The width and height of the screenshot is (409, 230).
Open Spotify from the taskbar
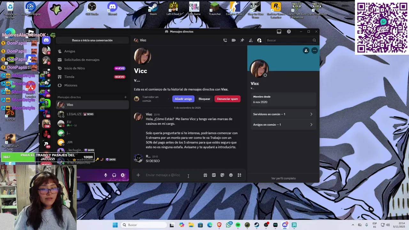238,225
